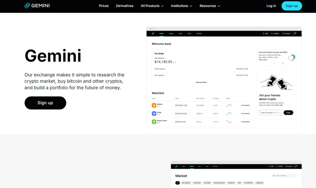316x188 pixels.
Task: Select Portfolio tab in Welcome back dashboard
Action: [x=199, y=33]
